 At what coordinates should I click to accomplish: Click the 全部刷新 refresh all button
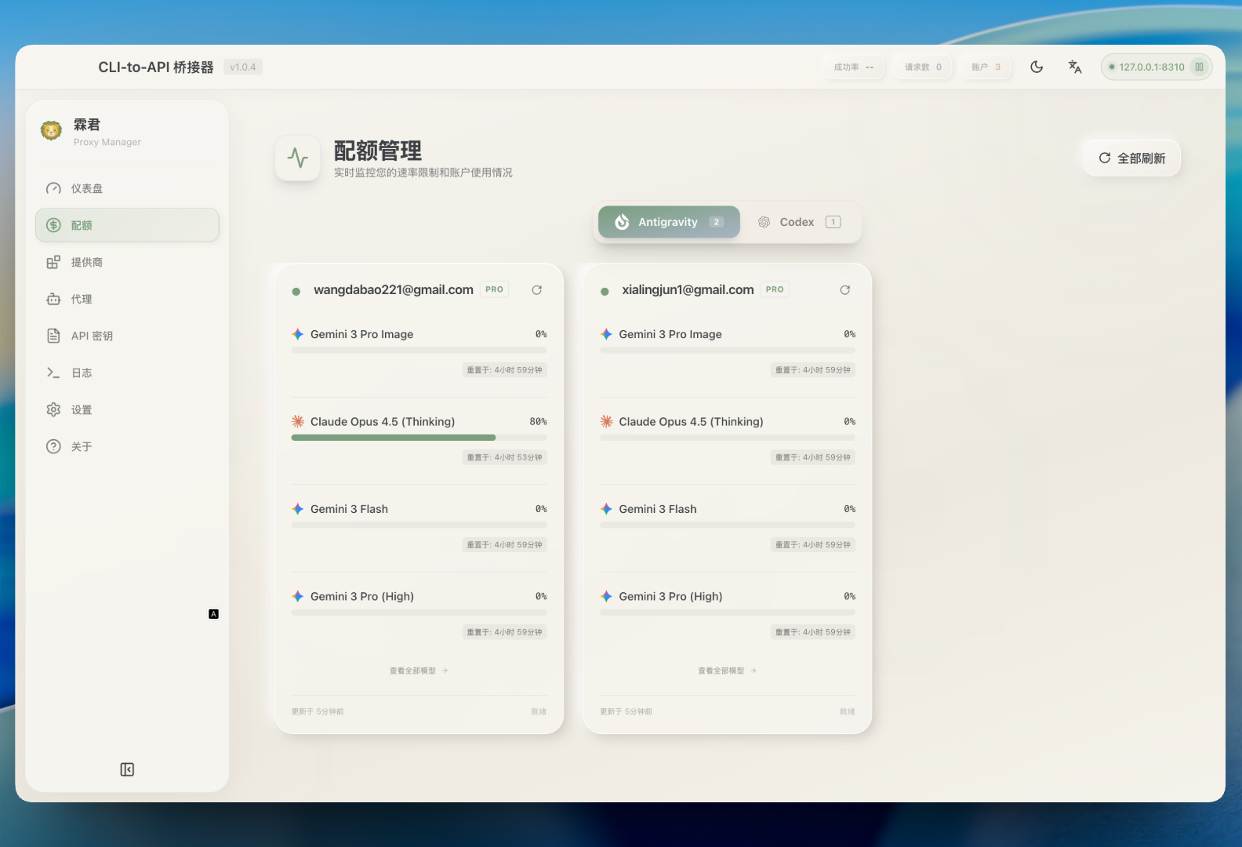pyautogui.click(x=1132, y=158)
